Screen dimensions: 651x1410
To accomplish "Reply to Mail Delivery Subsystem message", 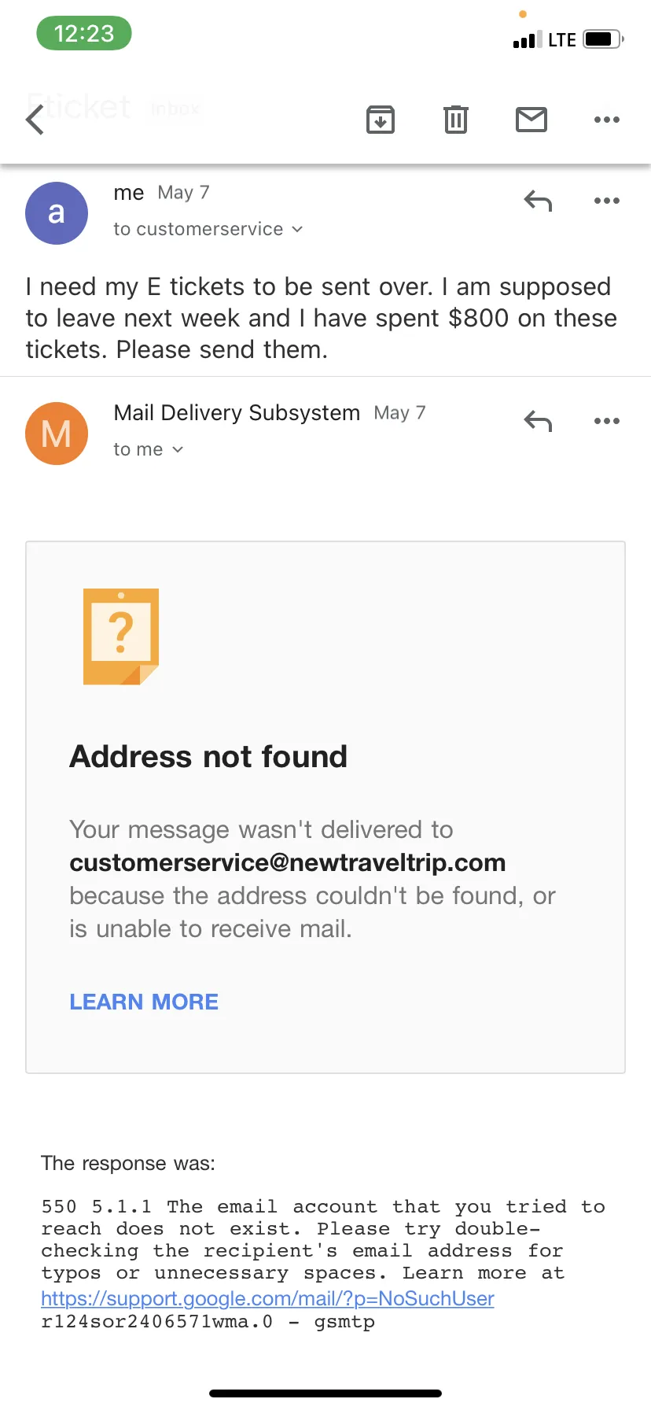I will 539,422.
